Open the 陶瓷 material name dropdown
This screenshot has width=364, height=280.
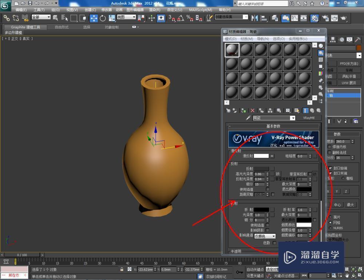pos(293,118)
